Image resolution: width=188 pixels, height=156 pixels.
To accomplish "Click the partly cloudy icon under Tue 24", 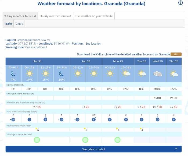I will 142,73.
